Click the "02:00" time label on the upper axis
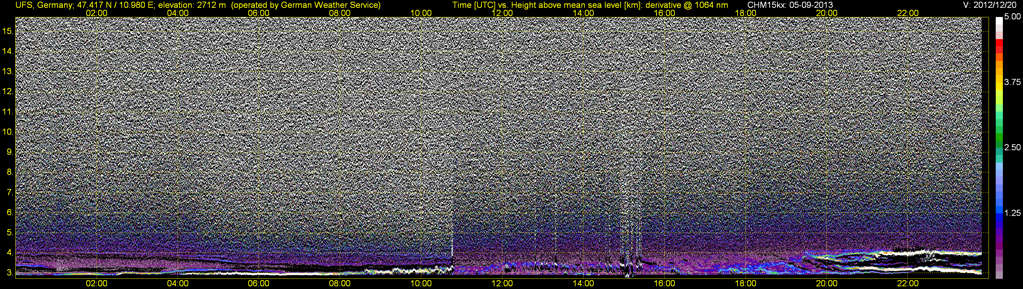The width and height of the screenshot is (1023, 289). click(x=97, y=13)
